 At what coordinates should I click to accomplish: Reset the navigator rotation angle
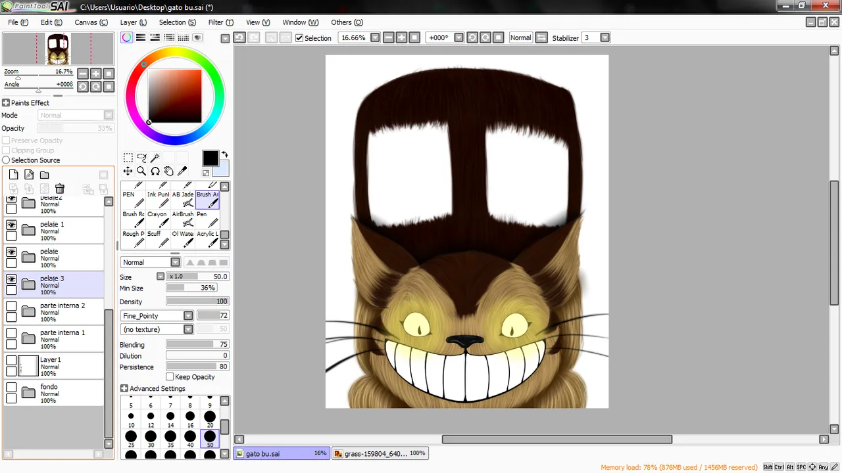(x=109, y=87)
